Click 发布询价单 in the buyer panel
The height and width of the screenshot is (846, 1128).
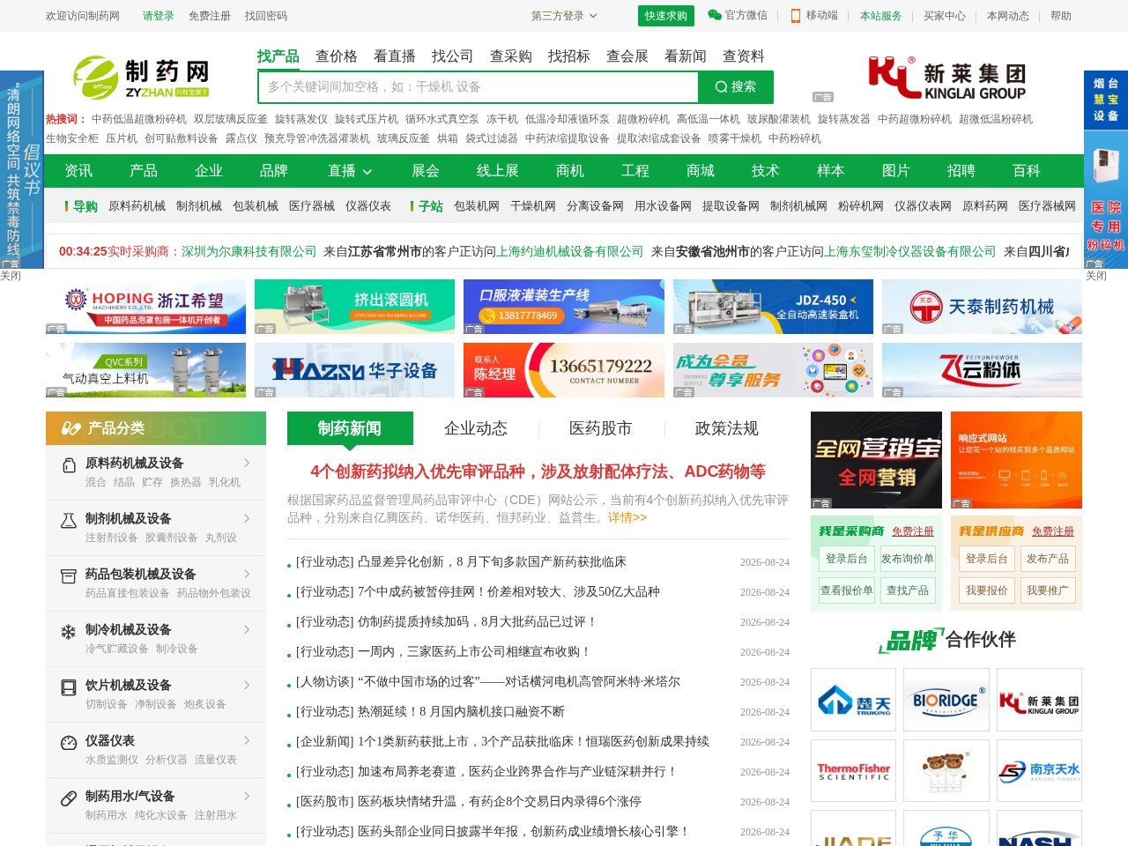click(908, 559)
